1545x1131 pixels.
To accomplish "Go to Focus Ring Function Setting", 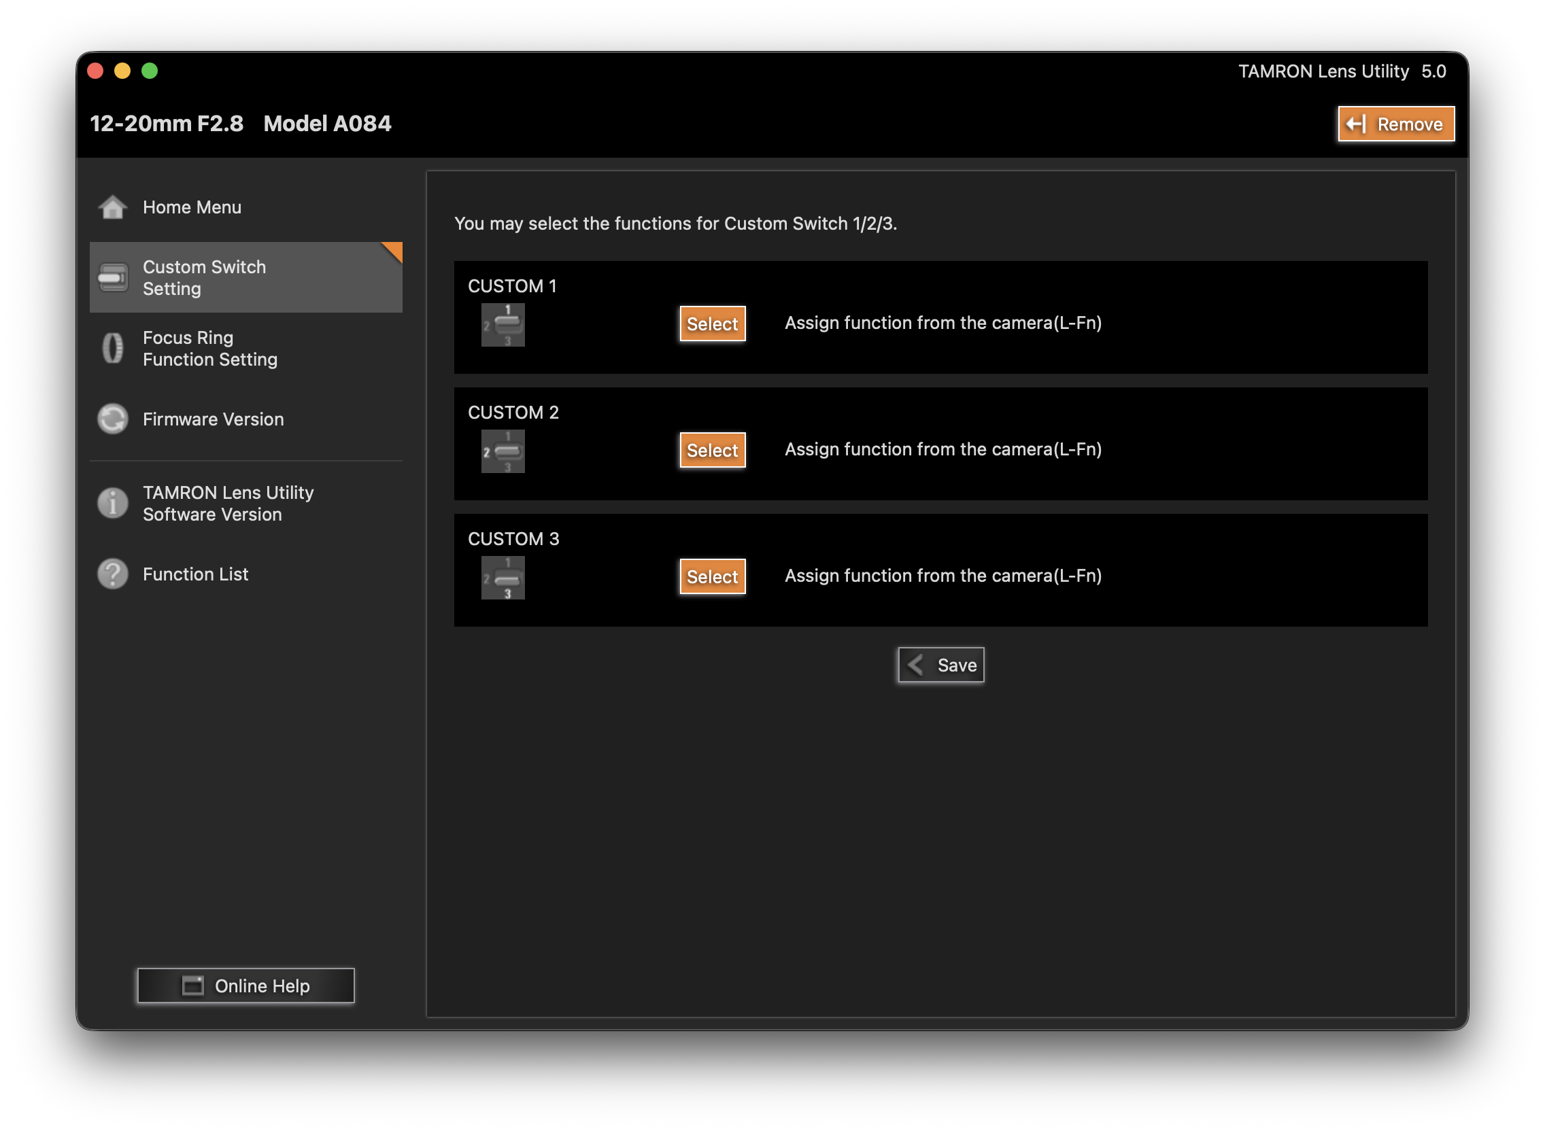I will point(246,349).
